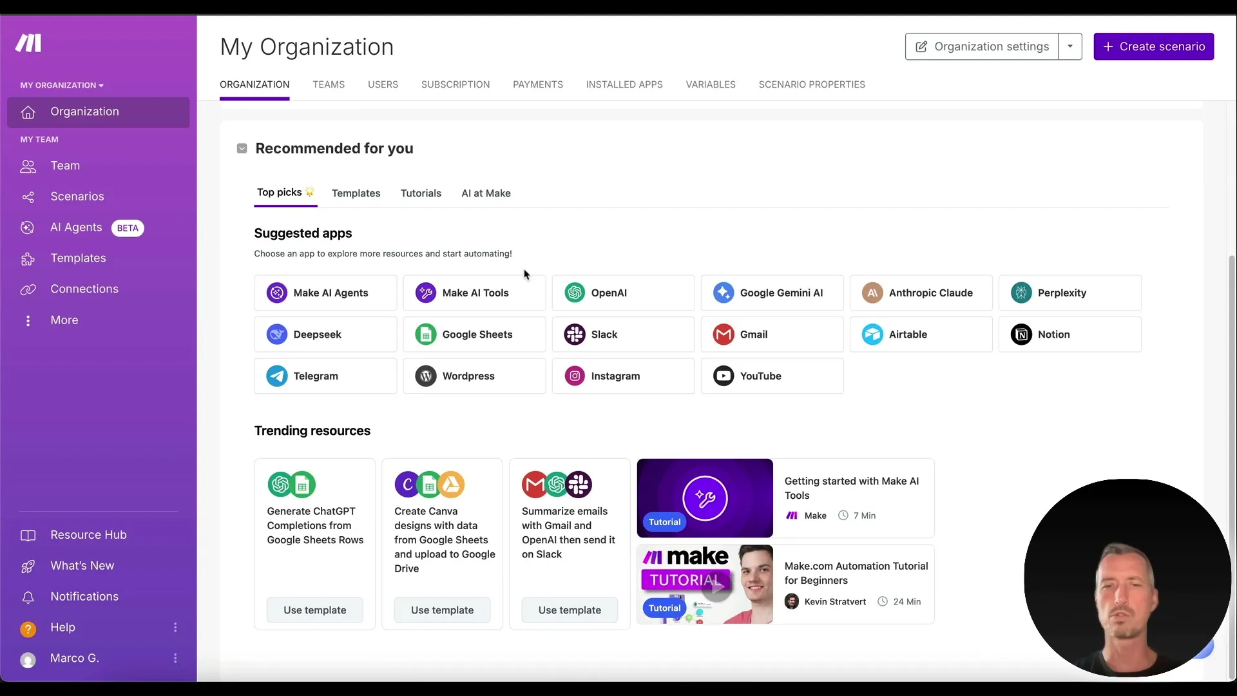1237x696 pixels.
Task: Choose the Slack app tile
Action: tap(623, 334)
